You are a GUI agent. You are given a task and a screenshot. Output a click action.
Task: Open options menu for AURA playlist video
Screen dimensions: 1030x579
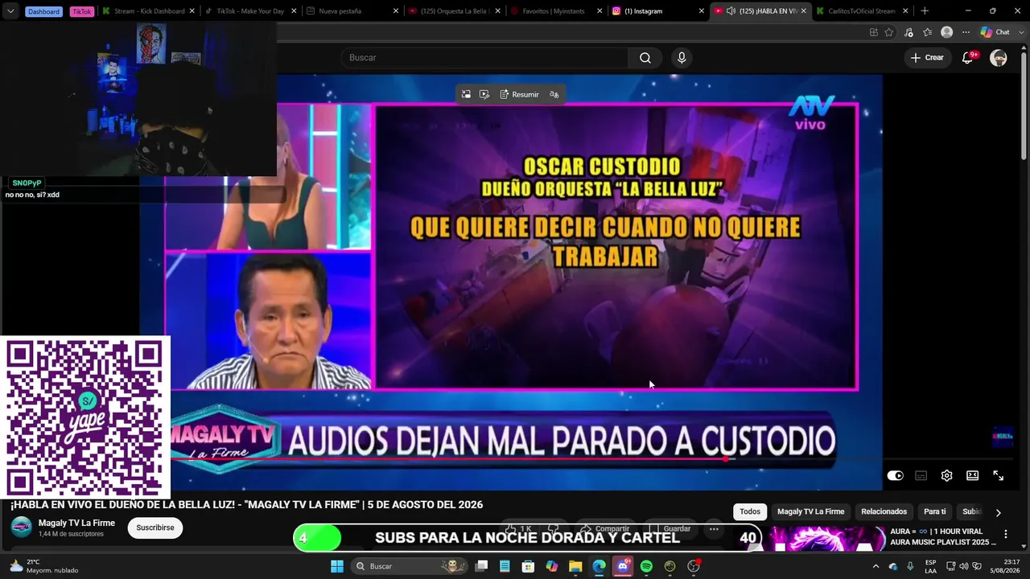[x=1005, y=534]
